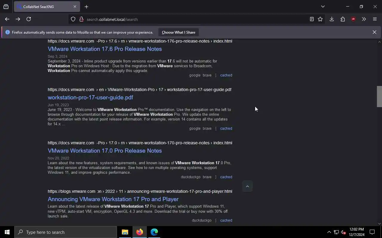Open Firefox View icon in tab bar
The height and width of the screenshot is (238, 382).
click(6, 7)
